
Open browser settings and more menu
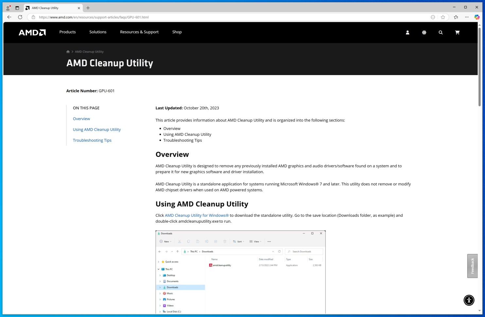(467, 17)
